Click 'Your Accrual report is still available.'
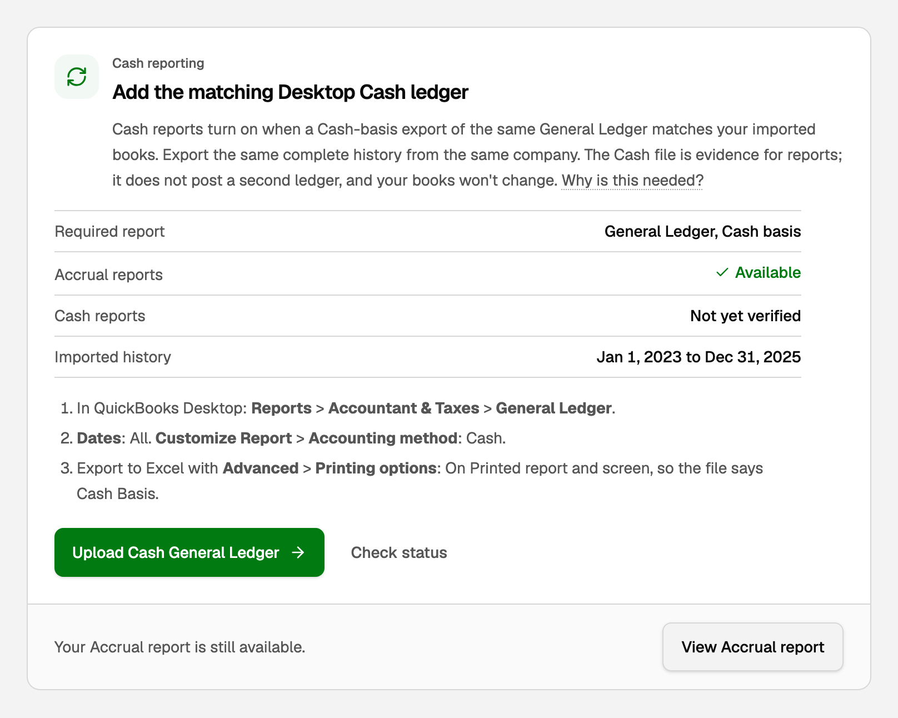This screenshot has width=898, height=718. click(180, 647)
